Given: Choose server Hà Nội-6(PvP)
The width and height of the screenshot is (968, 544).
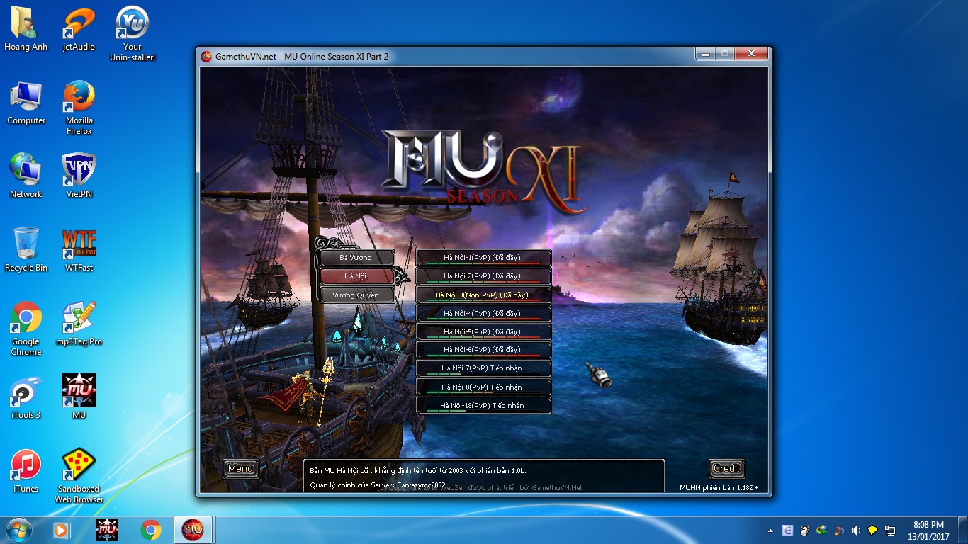Looking at the screenshot, I should tap(483, 350).
